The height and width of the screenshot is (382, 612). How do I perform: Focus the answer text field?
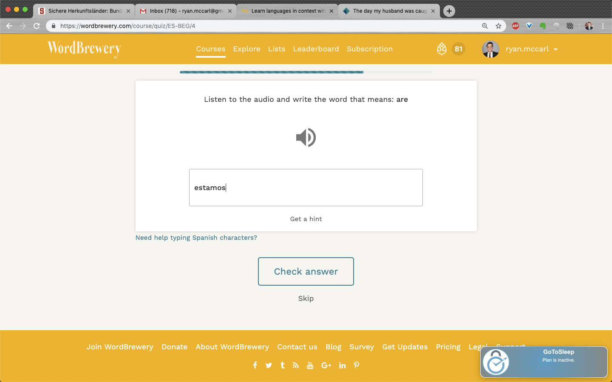pyautogui.click(x=306, y=188)
